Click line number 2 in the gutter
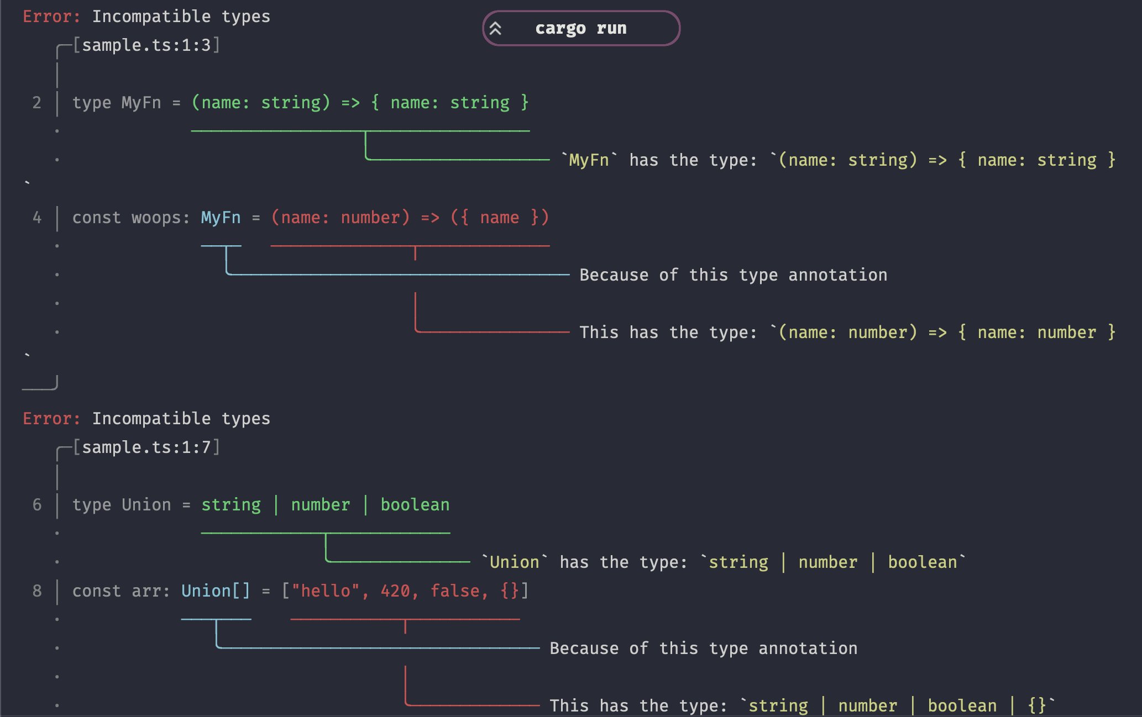1142x717 pixels. pyautogui.click(x=36, y=103)
